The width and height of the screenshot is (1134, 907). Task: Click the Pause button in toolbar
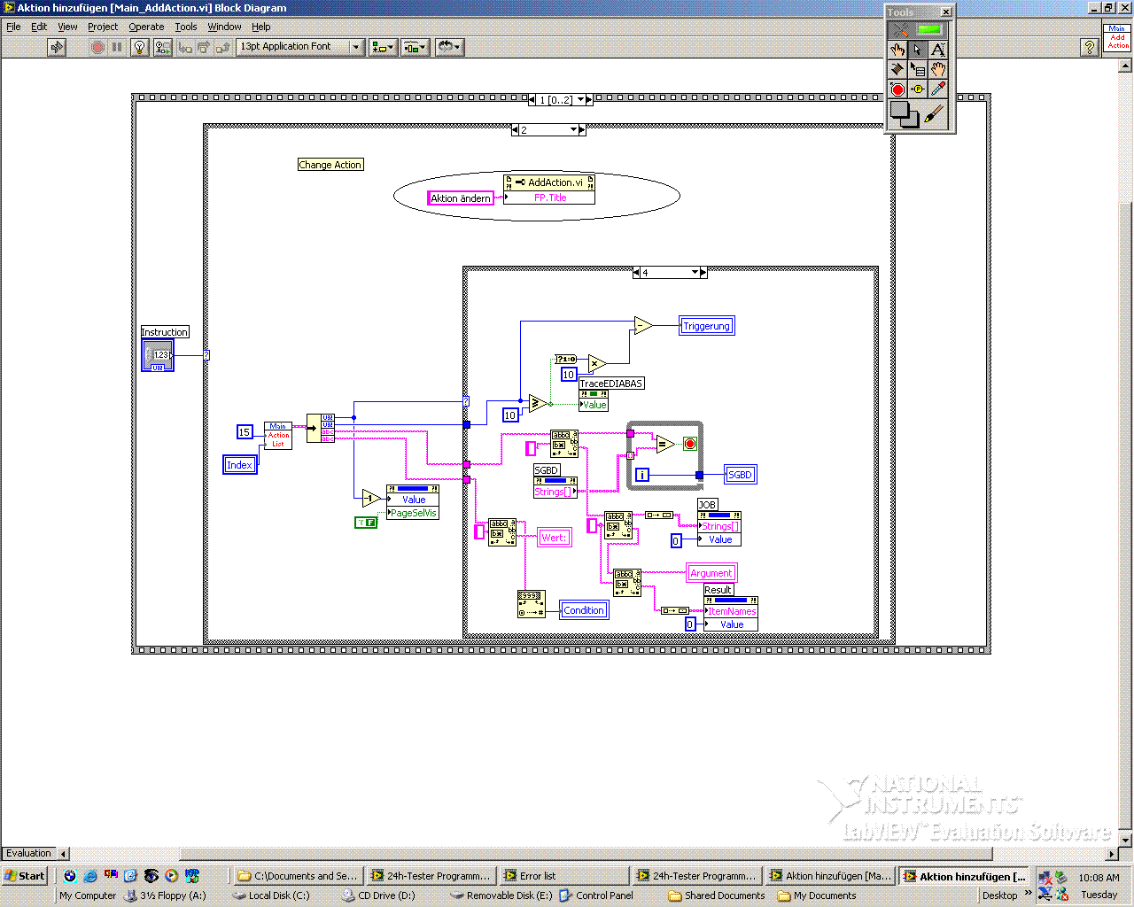pyautogui.click(x=117, y=47)
